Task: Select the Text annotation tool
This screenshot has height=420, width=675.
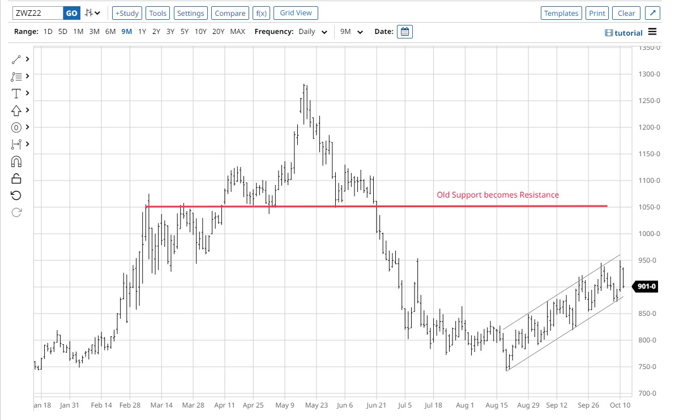Action: (16, 93)
